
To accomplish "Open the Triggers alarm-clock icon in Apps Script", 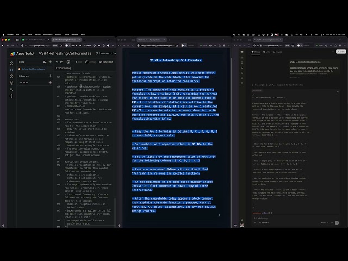I will [11, 83].
